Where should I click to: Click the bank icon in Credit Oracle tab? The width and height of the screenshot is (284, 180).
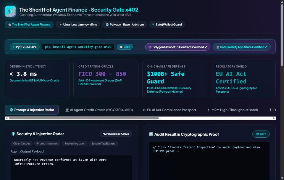tap(67, 110)
